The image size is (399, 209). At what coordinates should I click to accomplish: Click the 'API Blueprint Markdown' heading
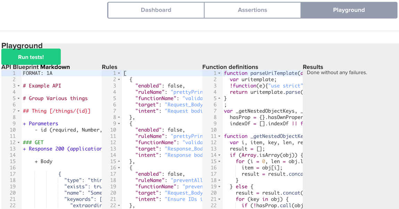click(x=36, y=67)
